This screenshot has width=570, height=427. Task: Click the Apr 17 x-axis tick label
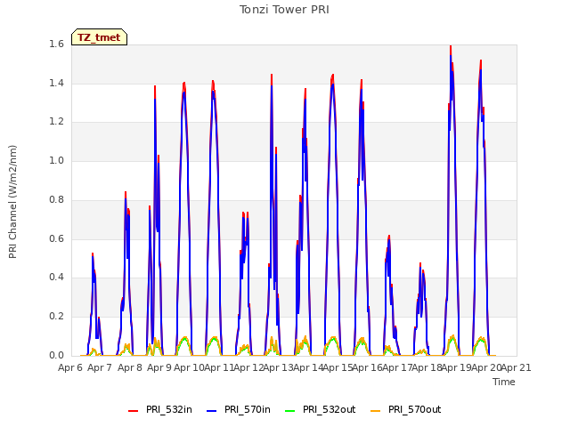[397, 367]
